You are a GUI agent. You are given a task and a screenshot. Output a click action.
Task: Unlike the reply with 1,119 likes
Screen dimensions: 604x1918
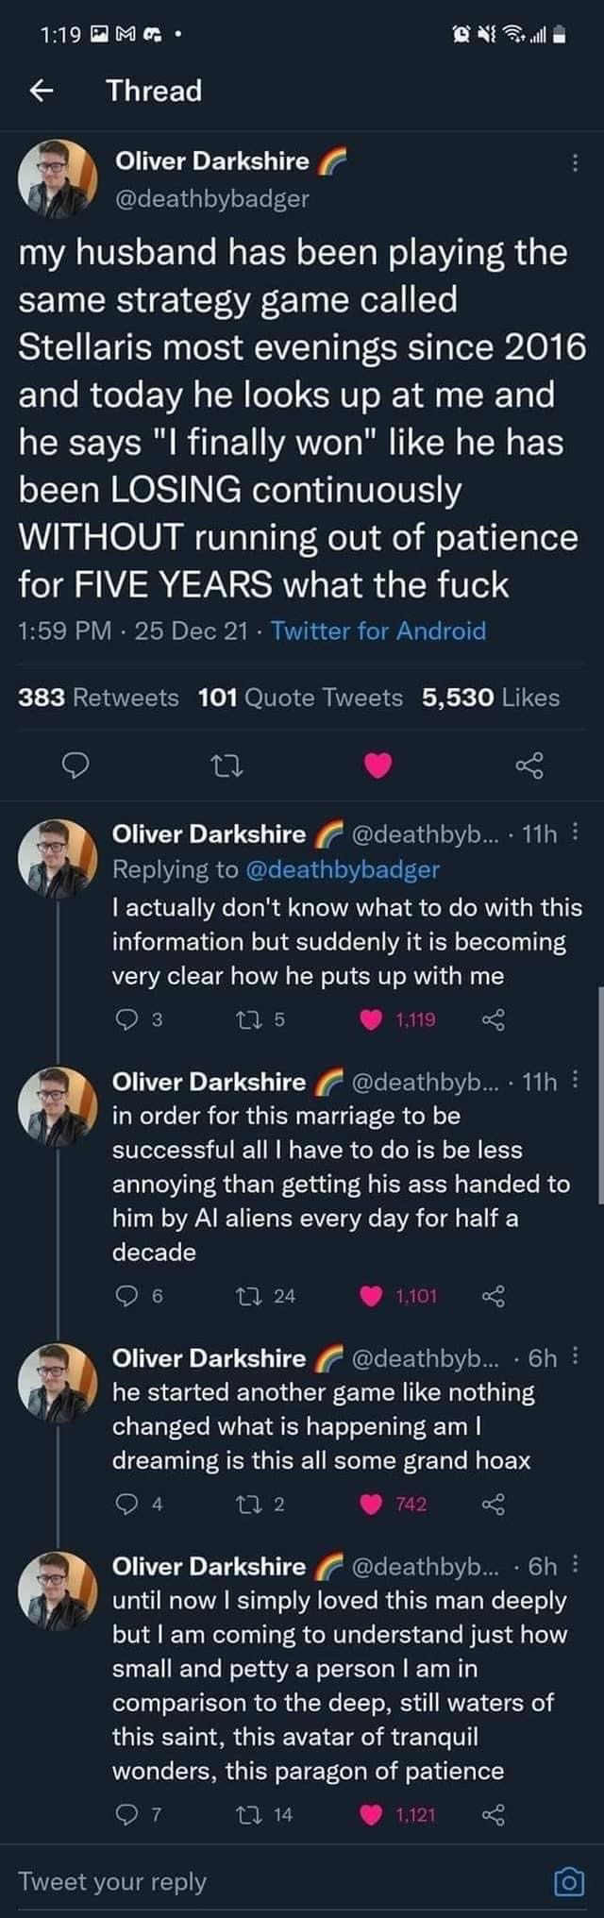pos(374,1018)
